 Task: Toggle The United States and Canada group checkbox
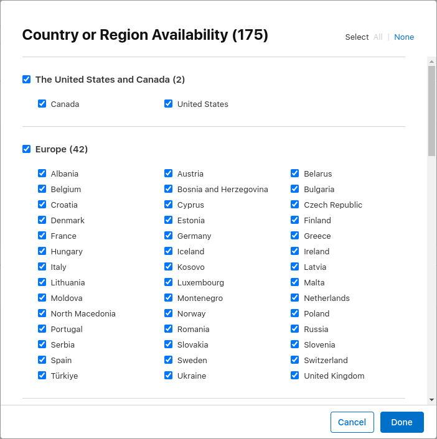[x=26, y=80]
